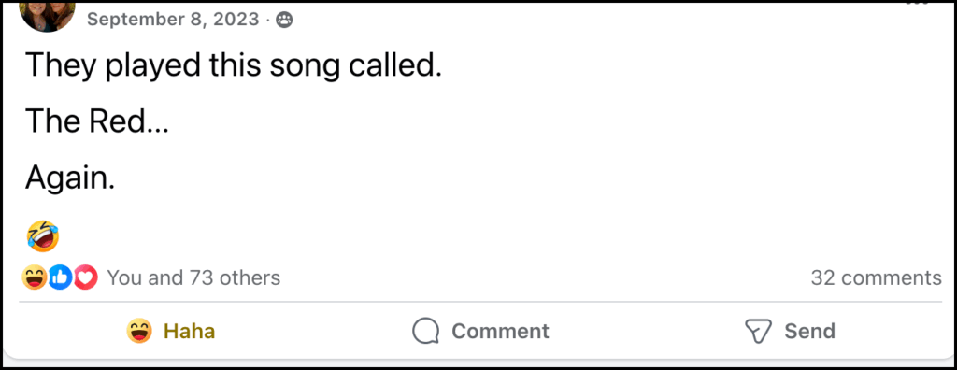
Task: View the 'You and 73 others' reactions list
Action: (x=193, y=277)
